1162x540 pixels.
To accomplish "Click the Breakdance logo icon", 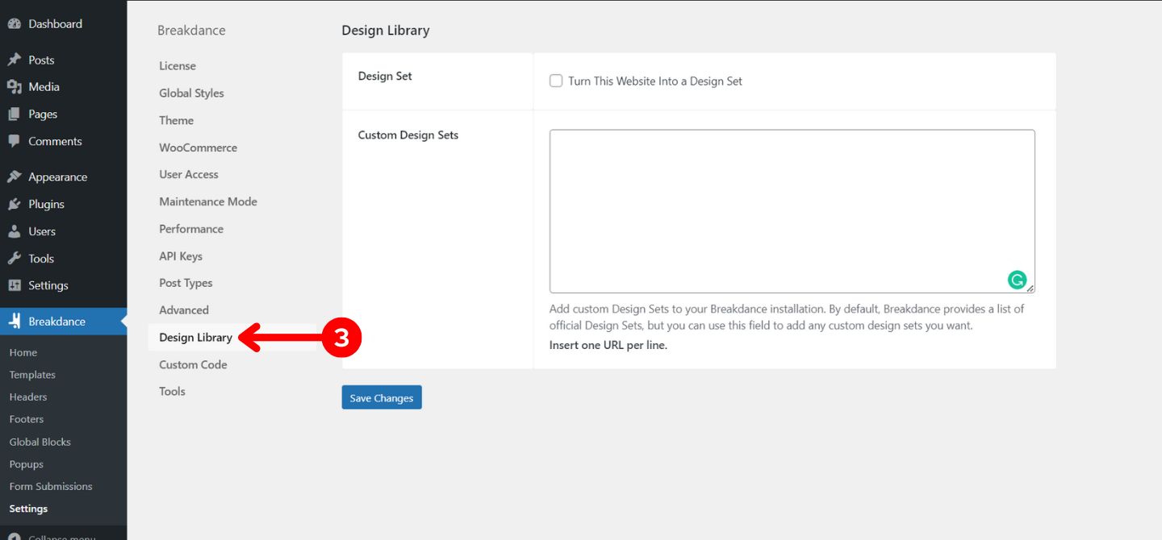I will click(15, 321).
